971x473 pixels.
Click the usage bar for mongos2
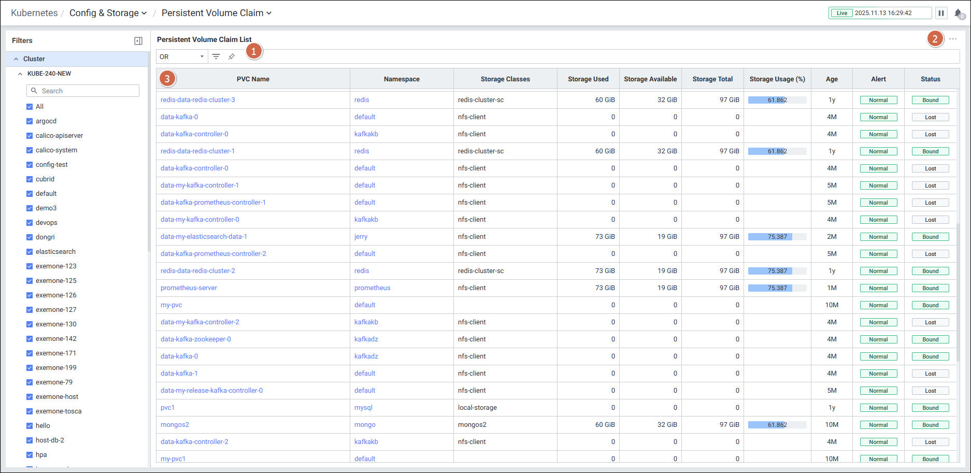tap(777, 425)
